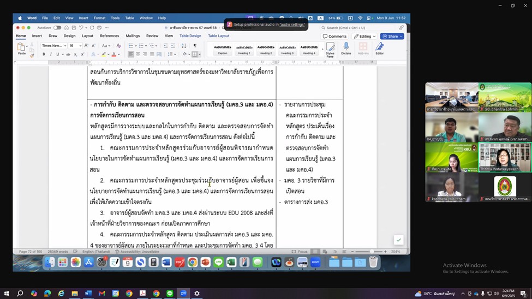Launch the Editor tool
The height and width of the screenshot is (299, 532).
379,48
